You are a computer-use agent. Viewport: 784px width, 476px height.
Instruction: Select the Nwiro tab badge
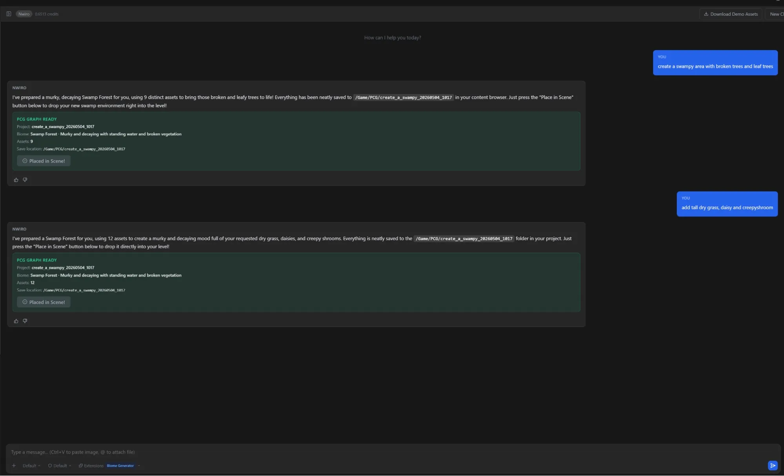[24, 14]
